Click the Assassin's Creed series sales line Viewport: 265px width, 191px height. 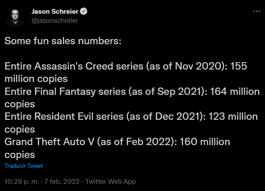(x=126, y=73)
